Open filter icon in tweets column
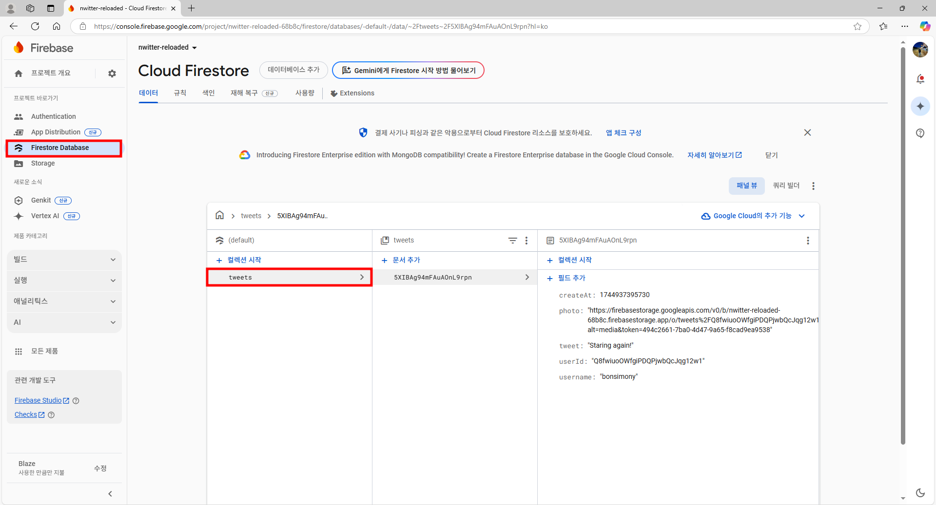936x505 pixels. click(513, 241)
